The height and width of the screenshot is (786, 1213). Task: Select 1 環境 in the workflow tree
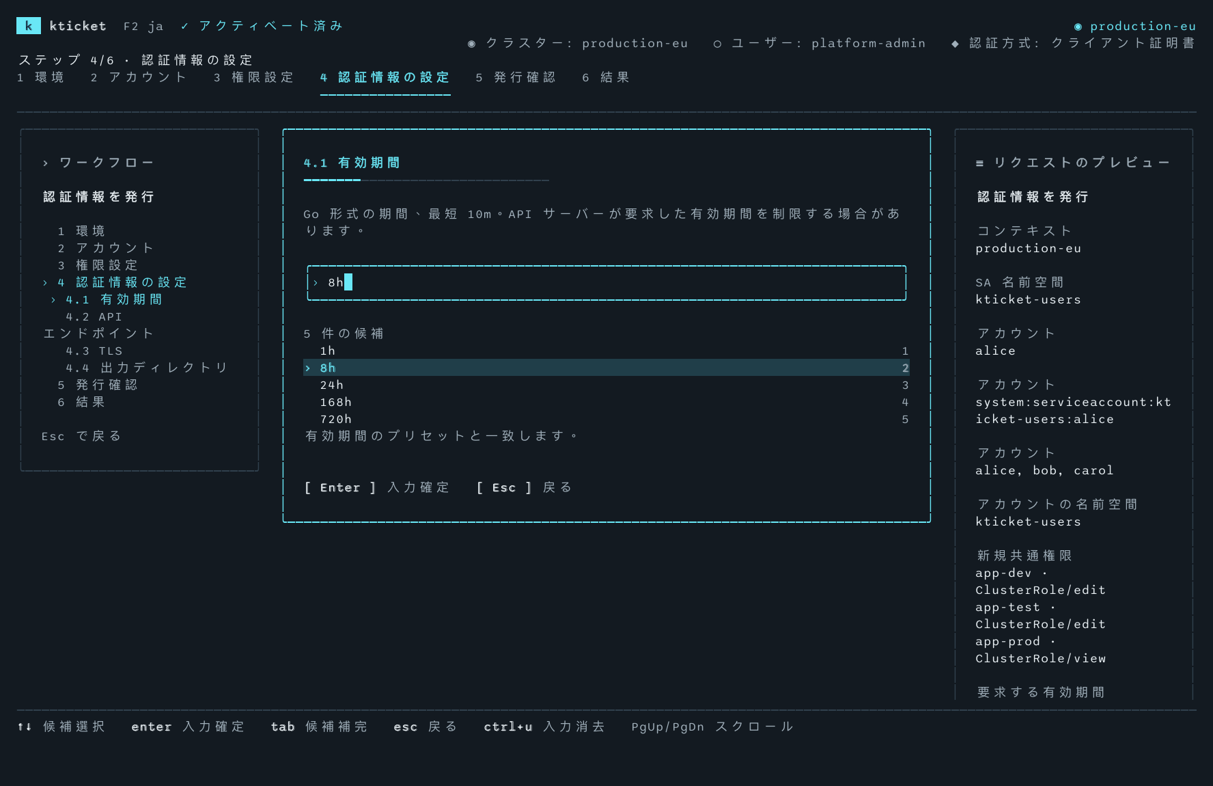click(x=81, y=231)
